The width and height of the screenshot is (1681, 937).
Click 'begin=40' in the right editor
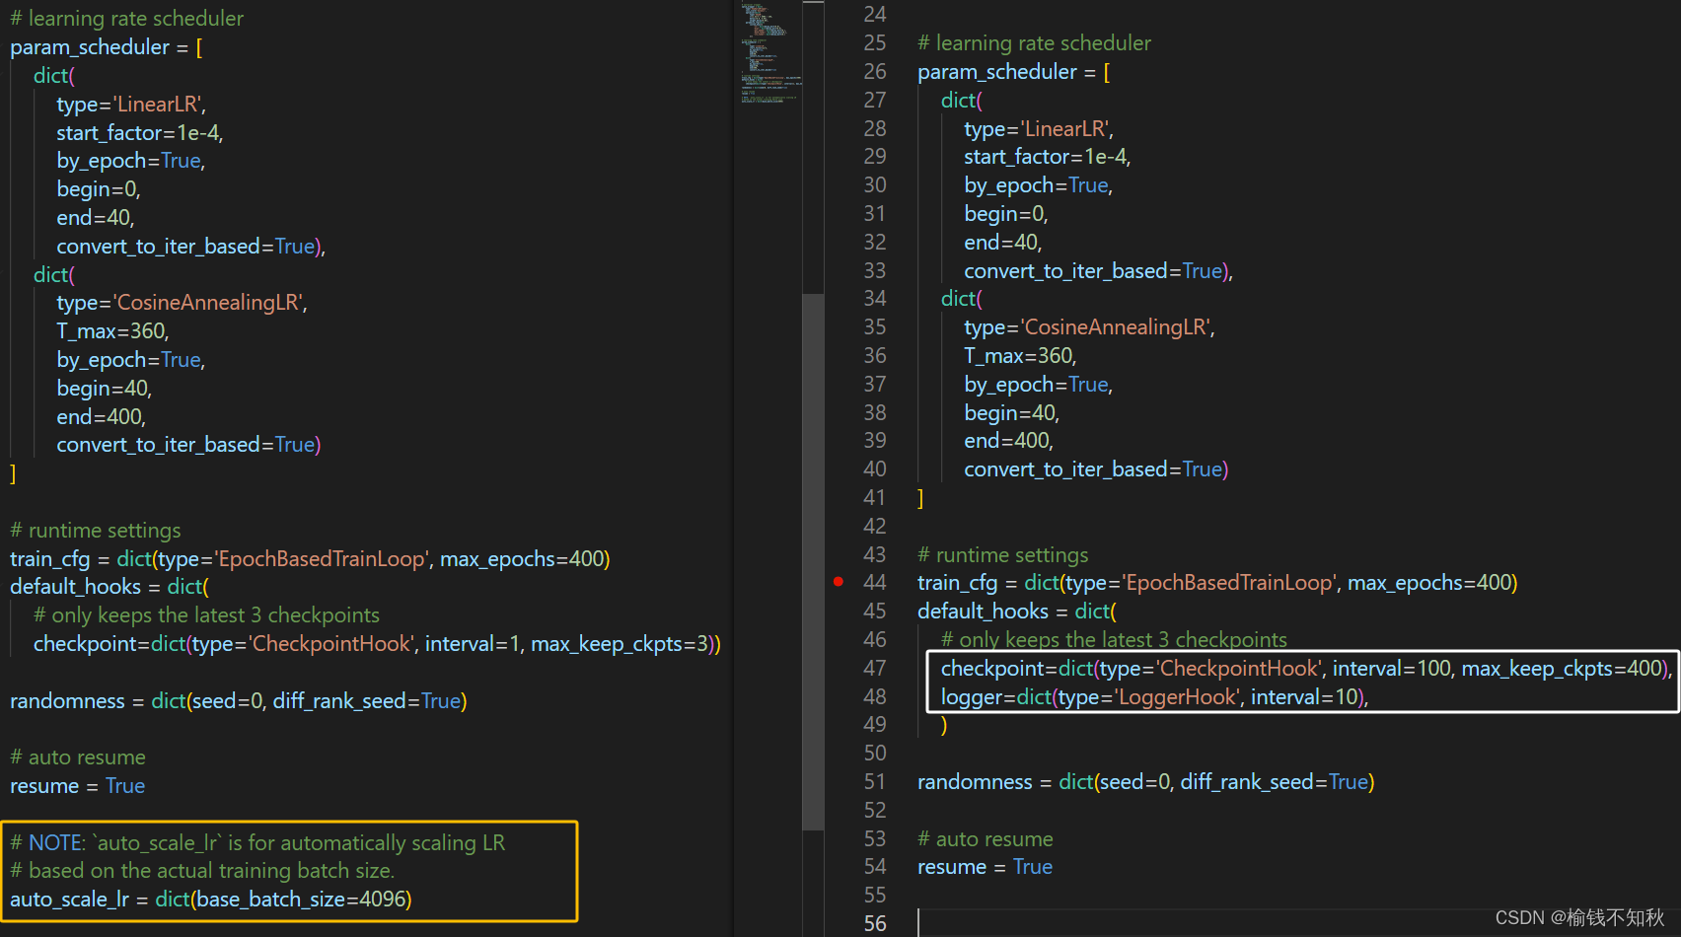[x=1009, y=413]
